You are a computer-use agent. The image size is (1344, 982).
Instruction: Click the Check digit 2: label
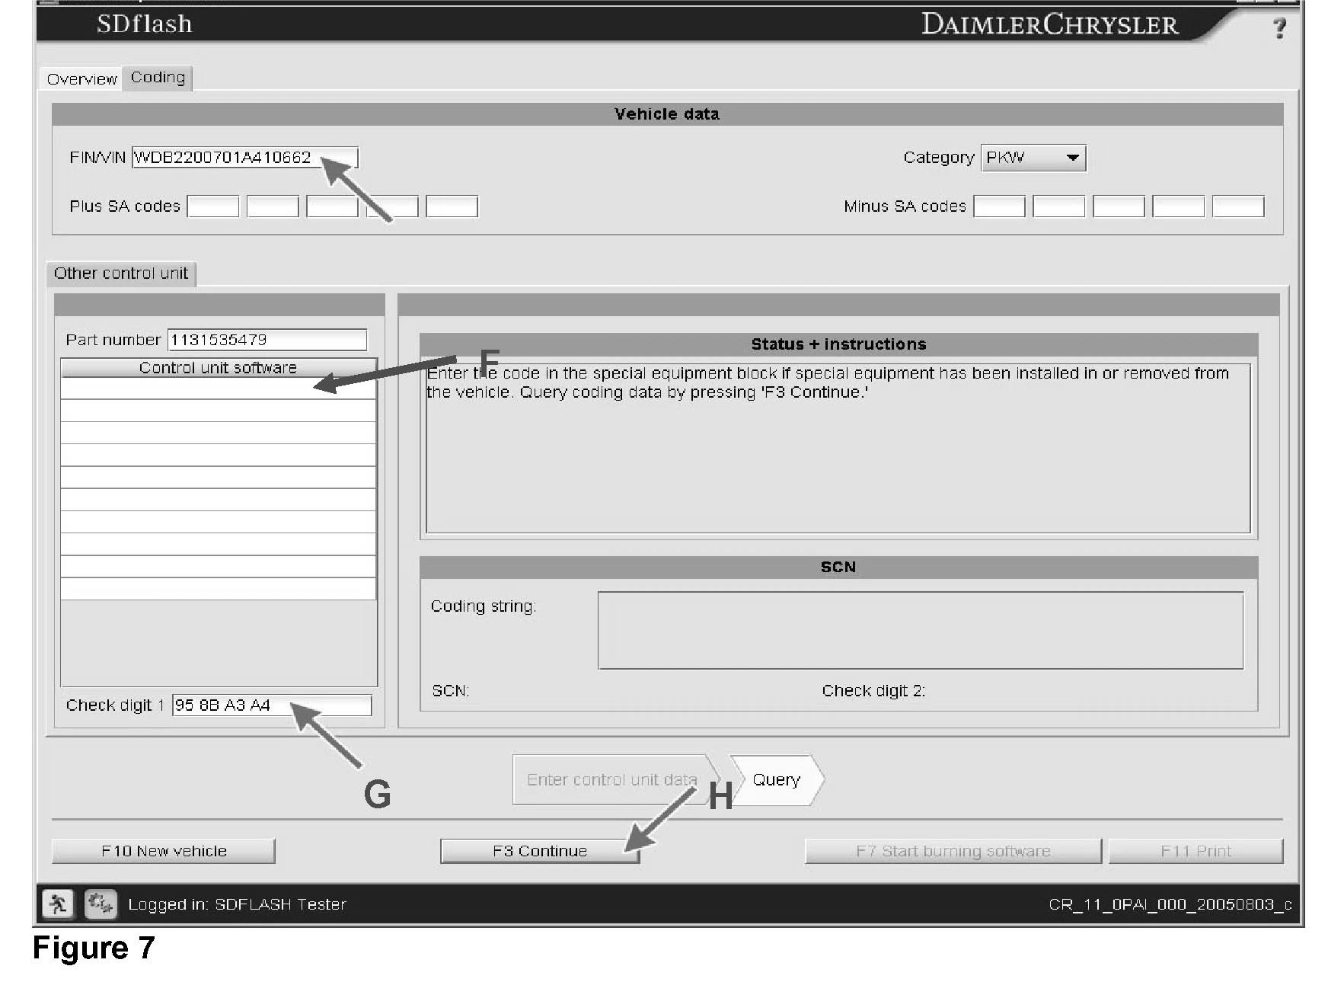click(873, 691)
